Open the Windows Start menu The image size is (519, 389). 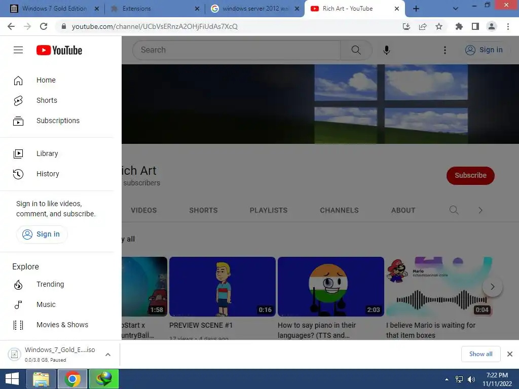(x=12, y=379)
